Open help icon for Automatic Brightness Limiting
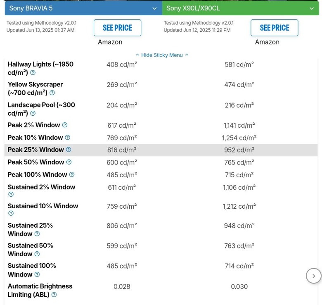Image resolution: width=322 pixels, height=305 pixels. pyautogui.click(x=54, y=295)
